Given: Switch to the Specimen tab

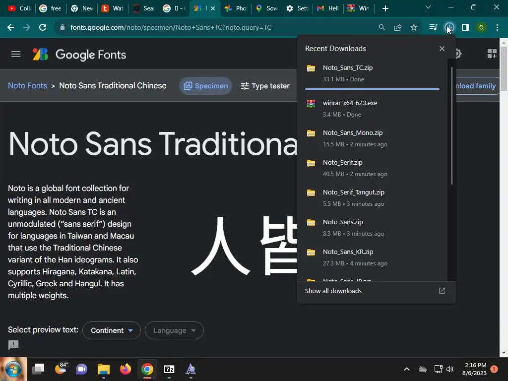Looking at the screenshot, I should 206,86.
